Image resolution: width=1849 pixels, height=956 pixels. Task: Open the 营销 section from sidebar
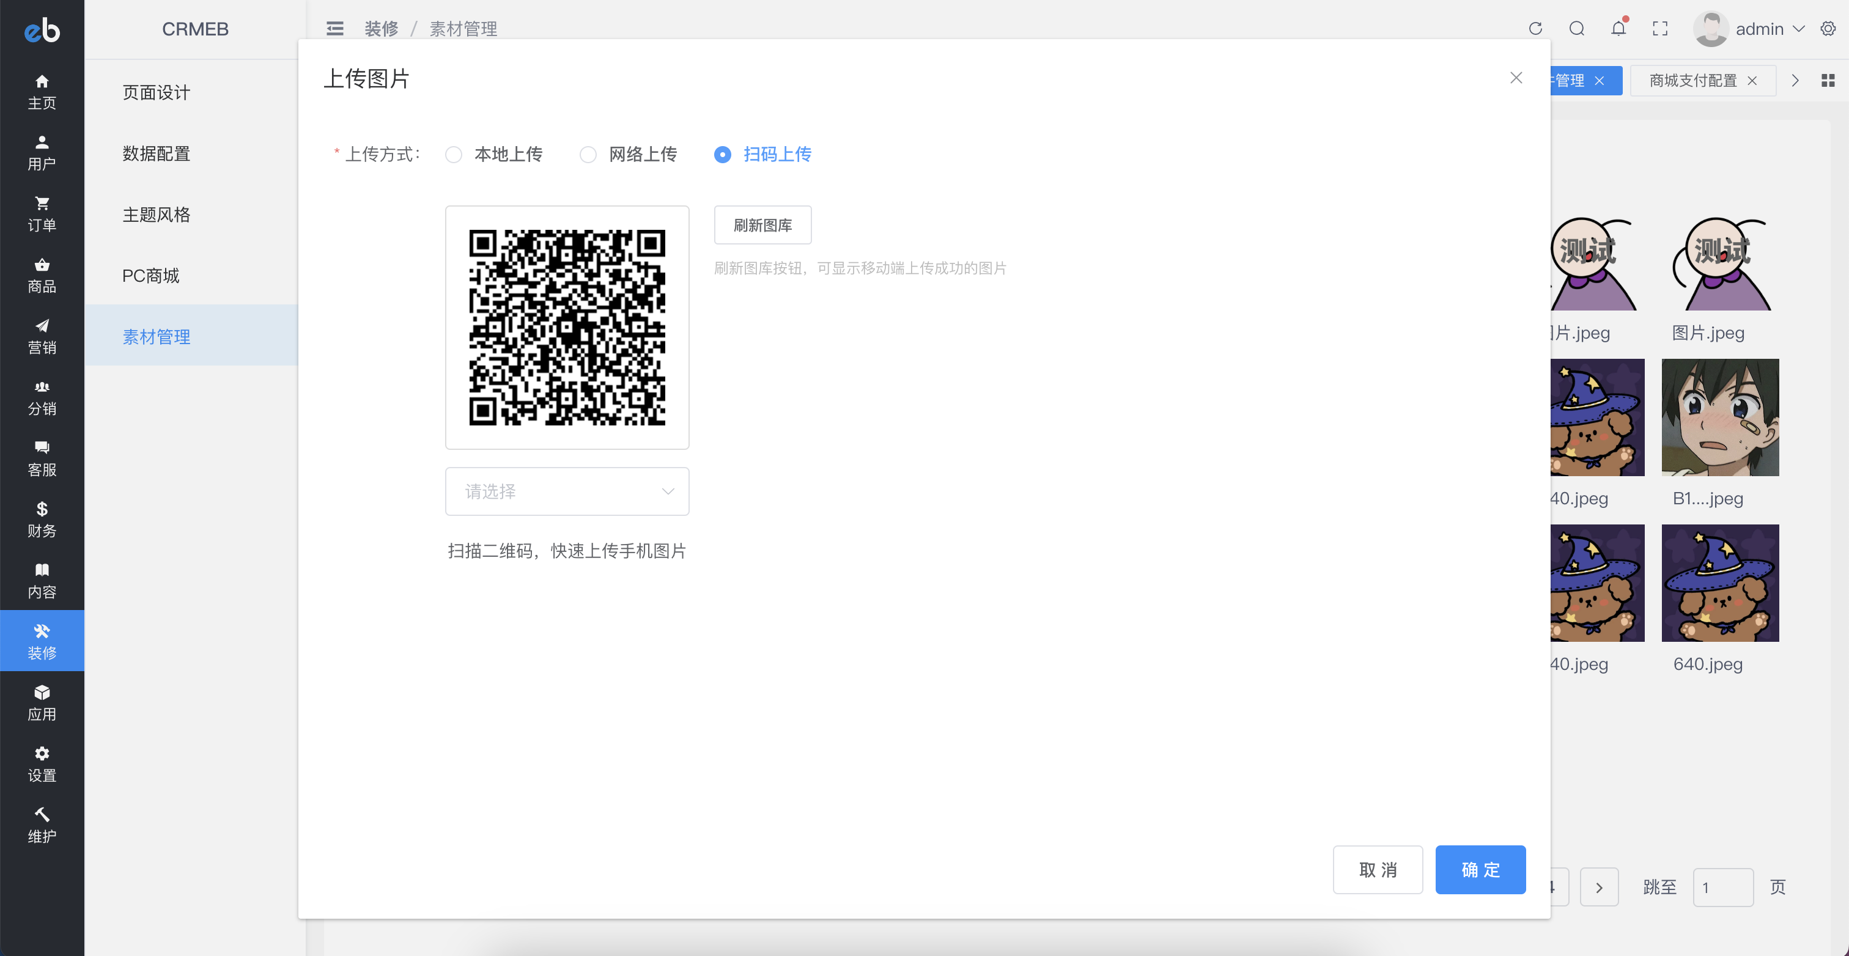(41, 334)
